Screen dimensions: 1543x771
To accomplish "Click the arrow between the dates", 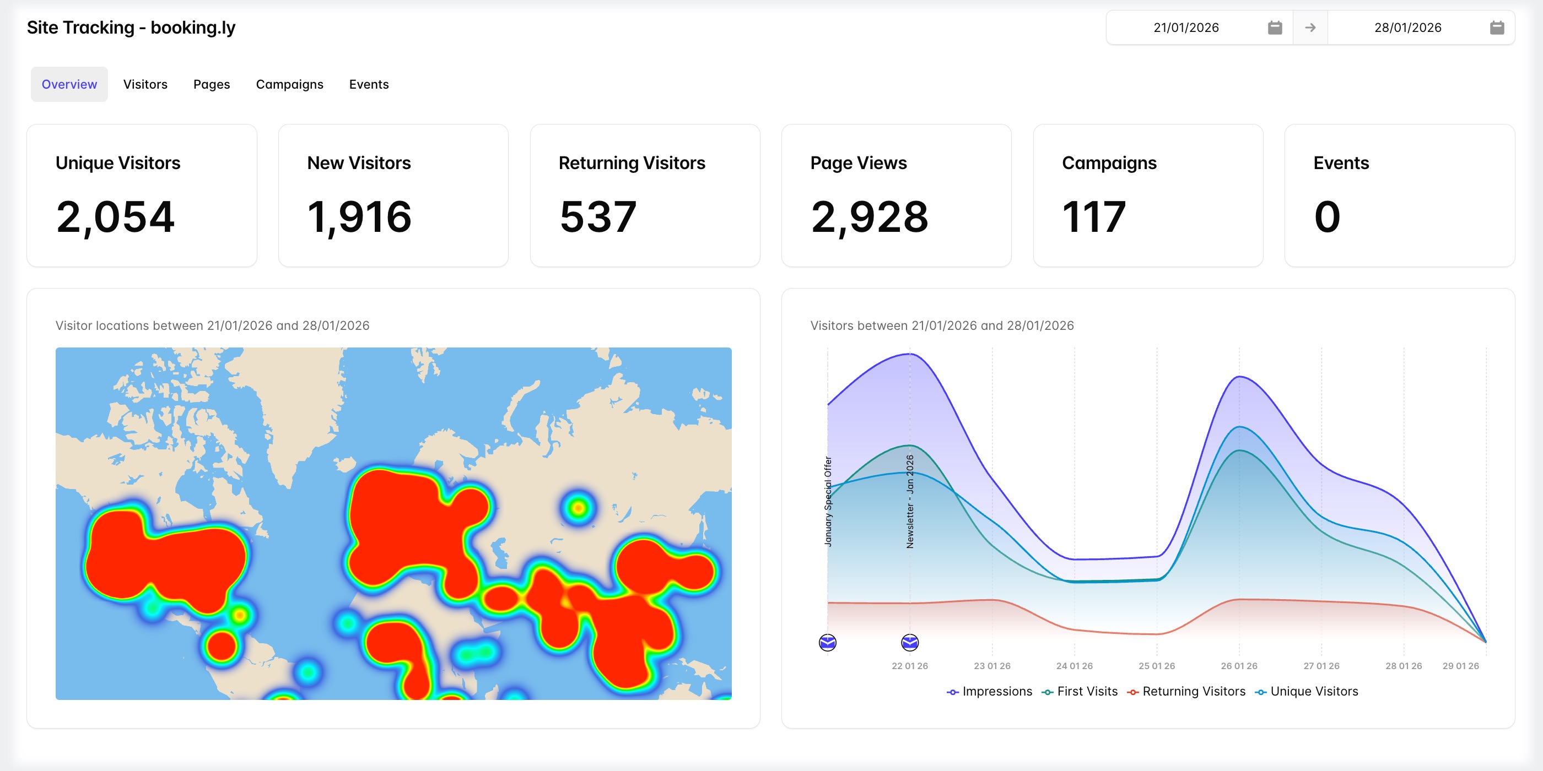I will tap(1310, 28).
